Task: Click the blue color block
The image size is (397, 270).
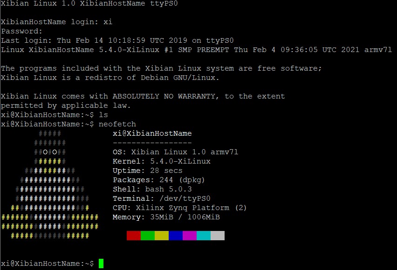Action: 176,236
